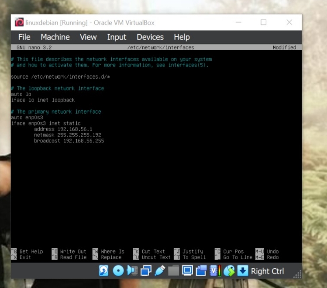Click the '# The primary network interface' comment
The image size is (327, 288).
56,111
